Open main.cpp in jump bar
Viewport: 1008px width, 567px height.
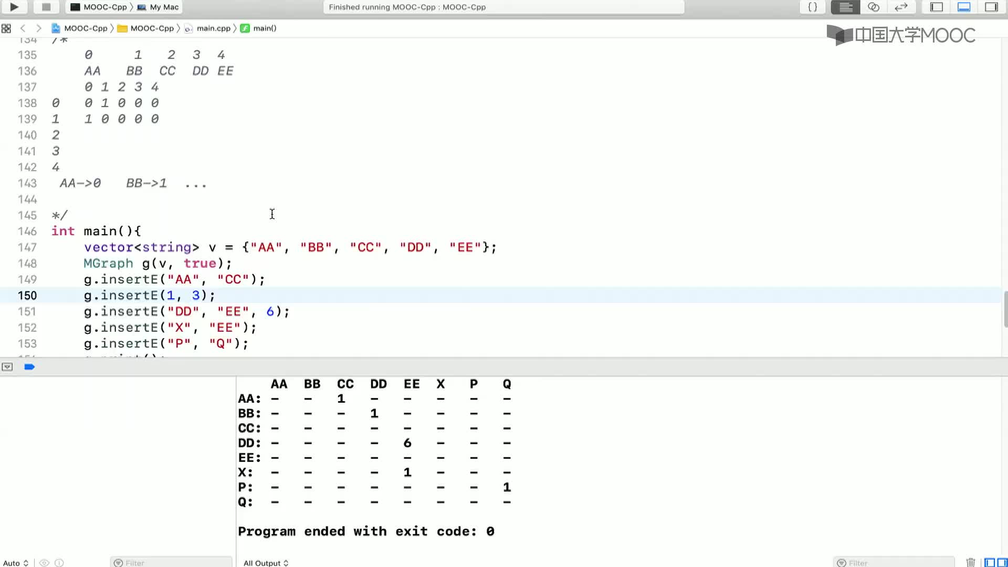pos(207,28)
